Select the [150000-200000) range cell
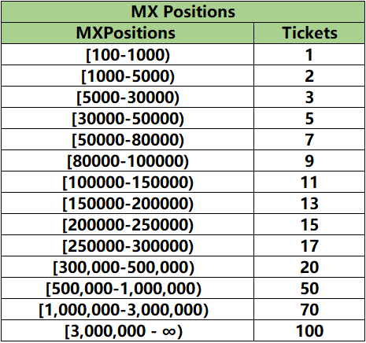The height and width of the screenshot is (343, 366). pos(128,203)
